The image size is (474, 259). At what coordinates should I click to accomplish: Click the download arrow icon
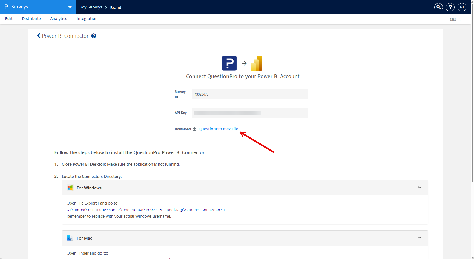coord(194,129)
